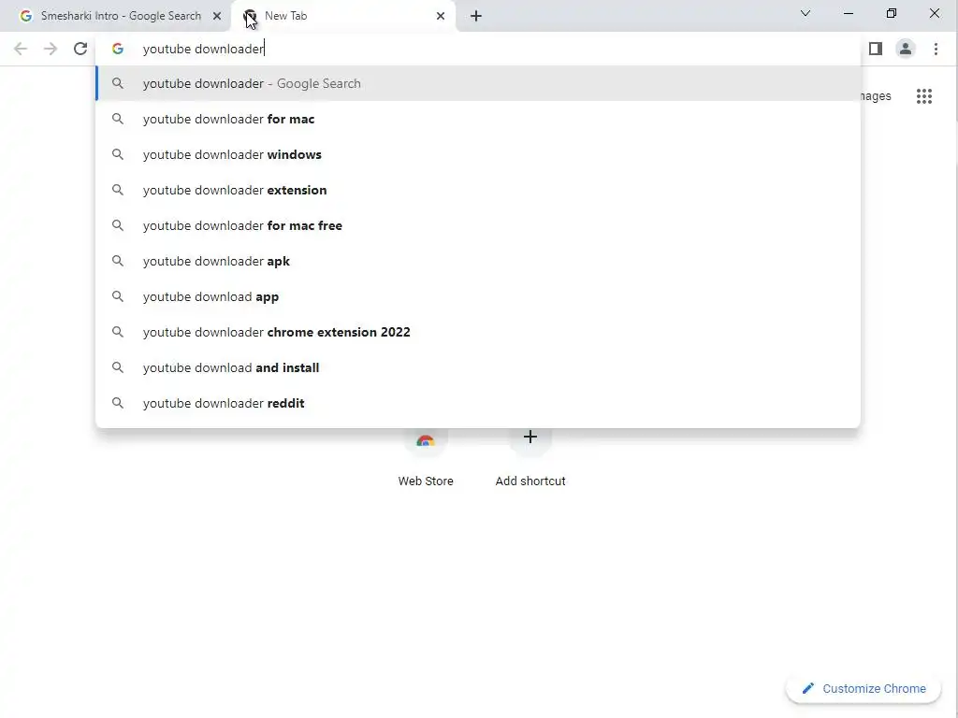The image size is (958, 718).
Task: Go back with the back arrow
Action: 21,49
